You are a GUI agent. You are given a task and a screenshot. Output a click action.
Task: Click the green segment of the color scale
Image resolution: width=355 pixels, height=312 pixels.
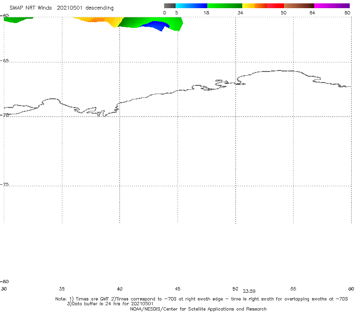click(225, 6)
